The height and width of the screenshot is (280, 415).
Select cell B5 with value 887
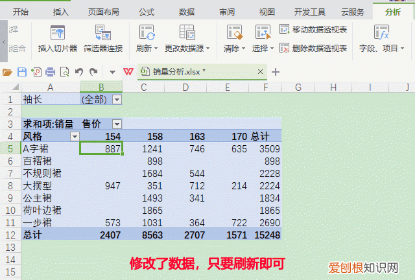(101, 148)
